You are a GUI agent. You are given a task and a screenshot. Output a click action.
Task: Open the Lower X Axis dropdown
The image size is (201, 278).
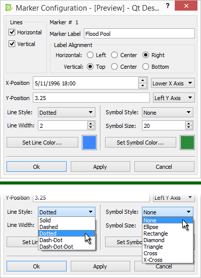[x=173, y=83]
